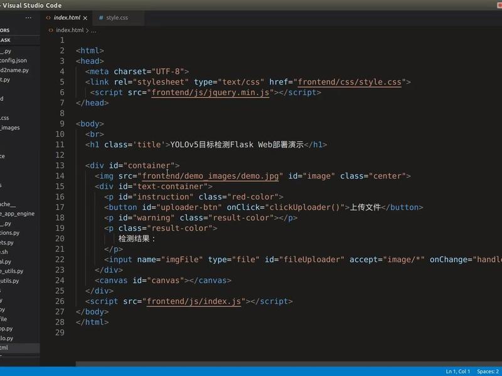Click the 'UTF-8' charset value
This screenshot has width=502, height=376.
point(168,71)
